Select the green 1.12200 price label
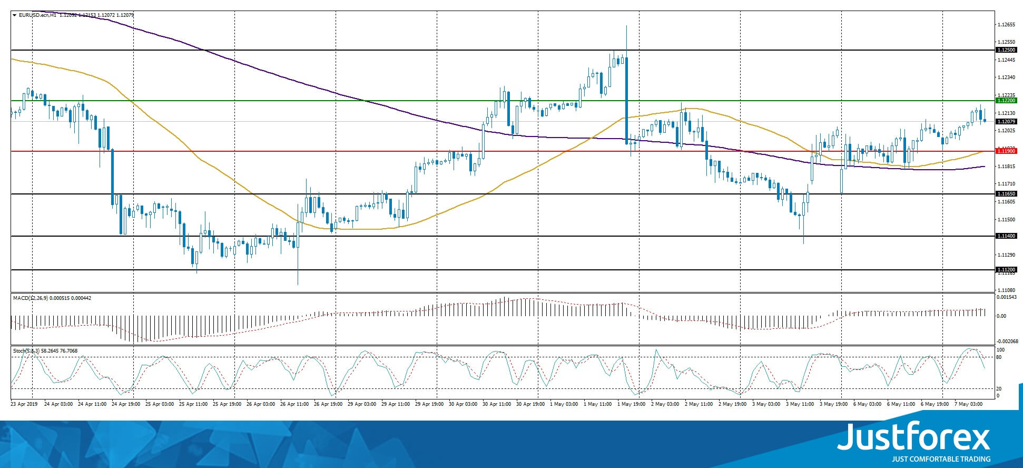 (1006, 100)
